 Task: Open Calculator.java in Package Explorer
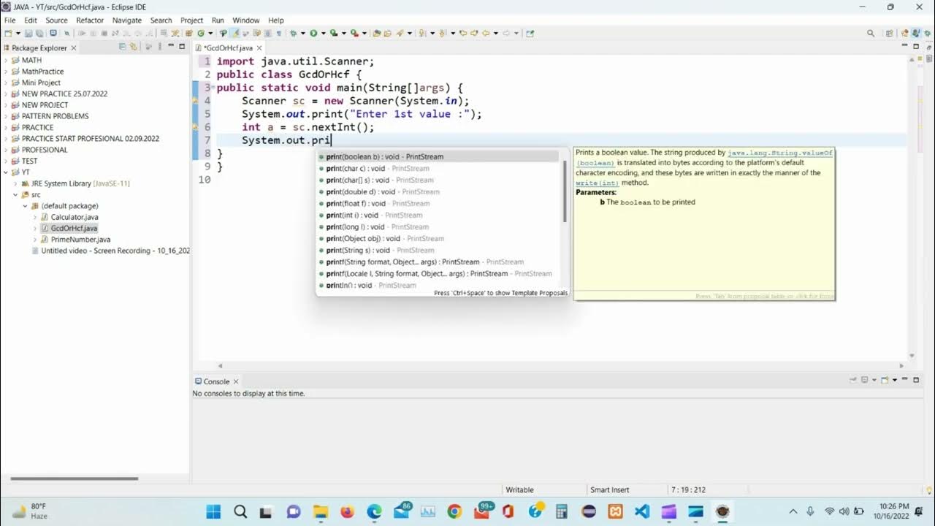75,217
